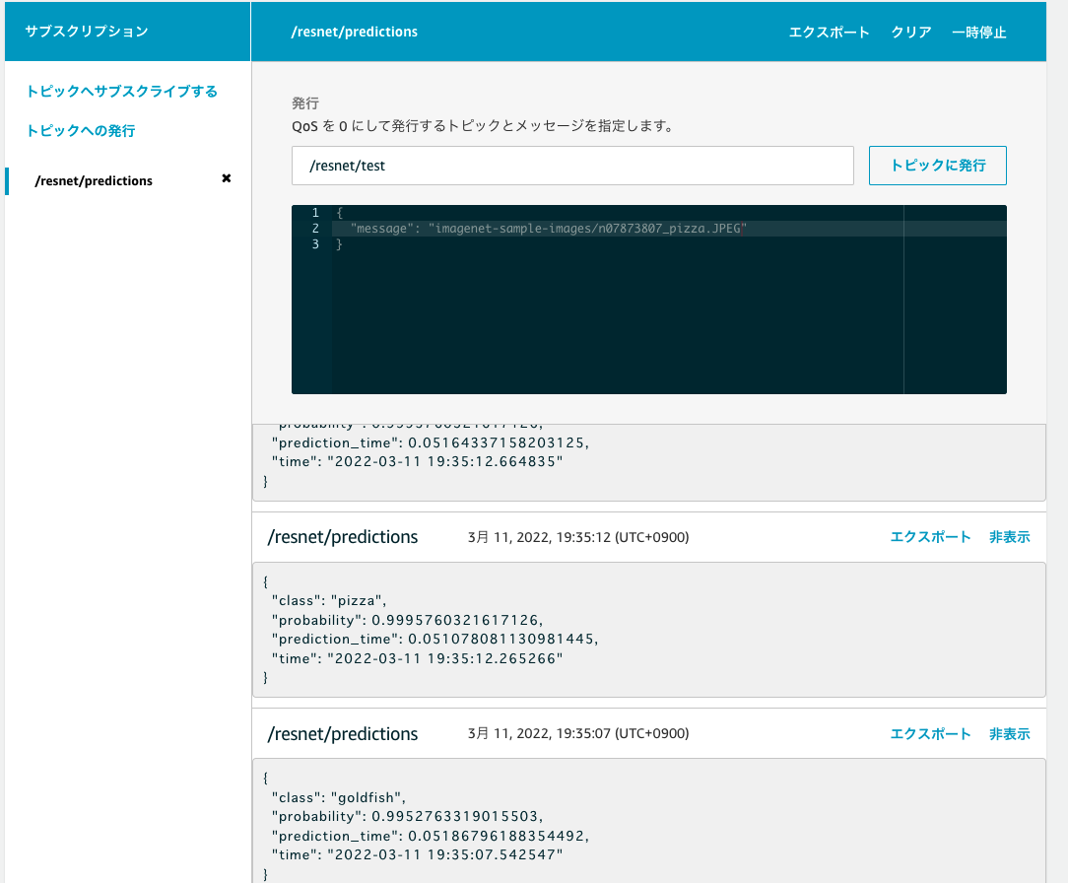Open the 'トピックへサブスクライブする' link
The width and height of the screenshot is (1068, 883).
122,92
